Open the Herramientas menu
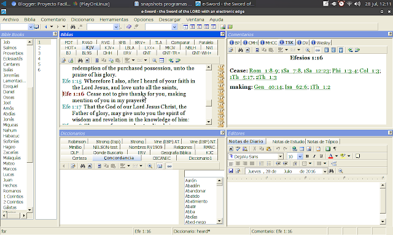This screenshot has width=393, height=235. tap(114, 20)
